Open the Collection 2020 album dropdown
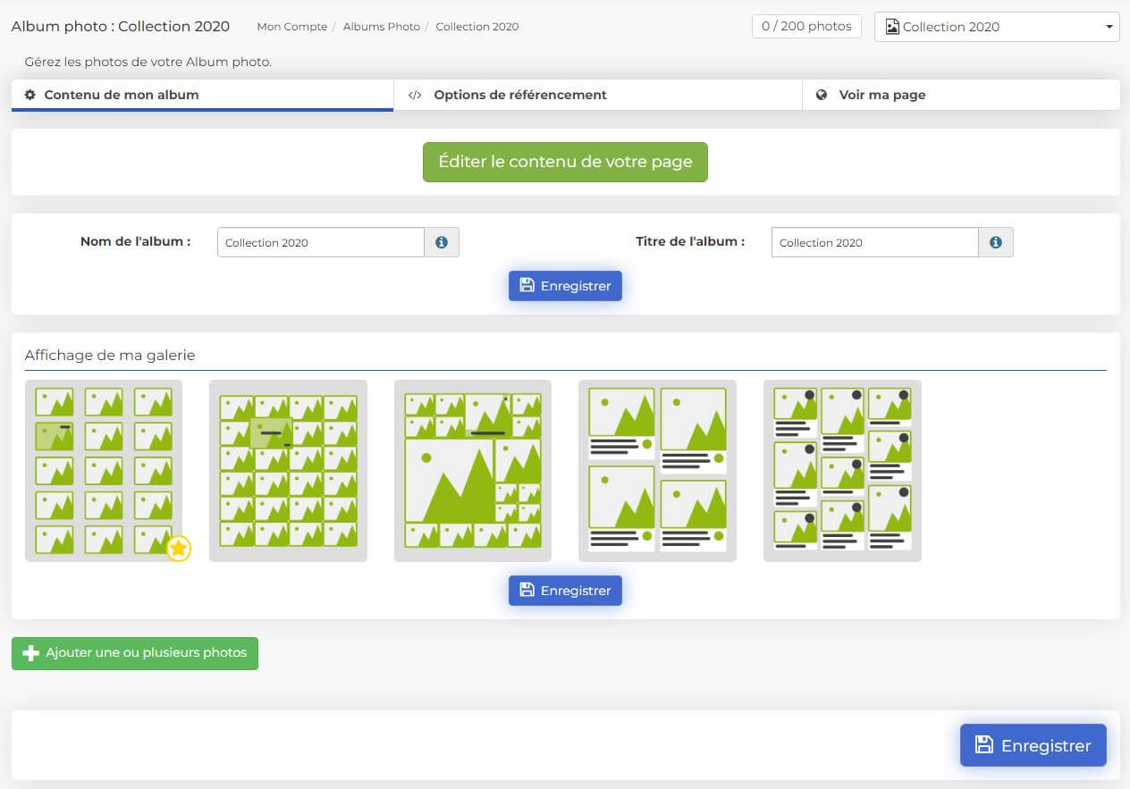Viewport: 1130px width, 789px height. click(997, 27)
